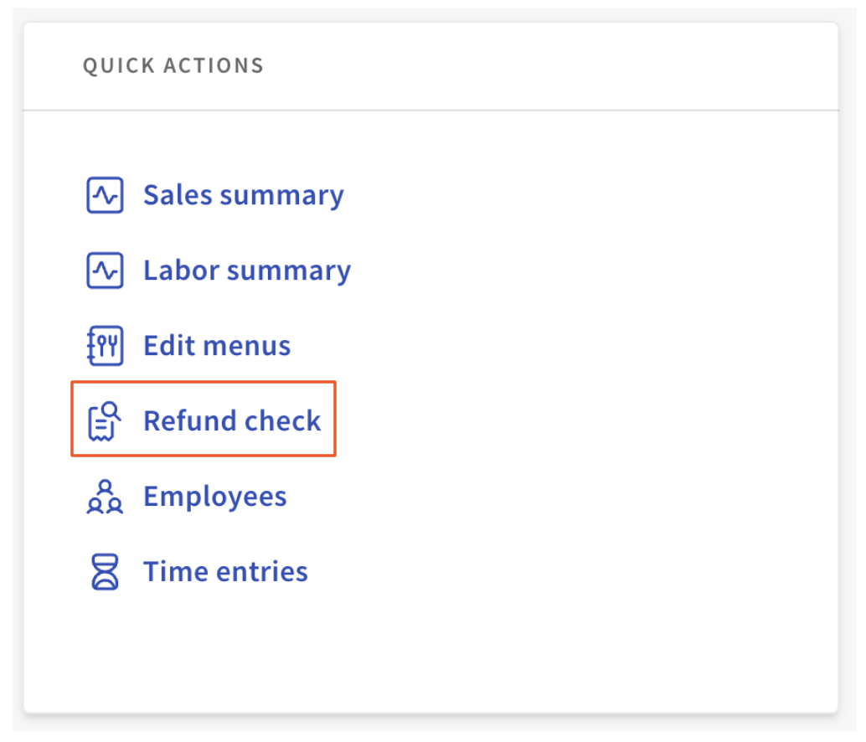Open the Labor summary link

246,271
